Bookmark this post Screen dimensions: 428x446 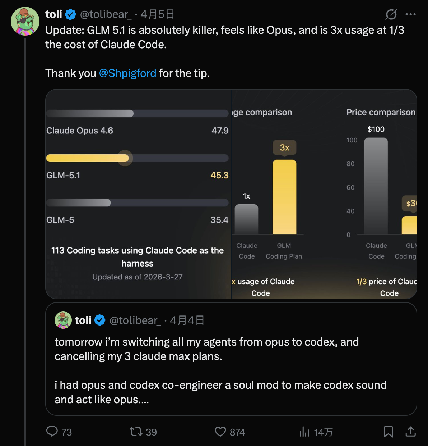388,431
